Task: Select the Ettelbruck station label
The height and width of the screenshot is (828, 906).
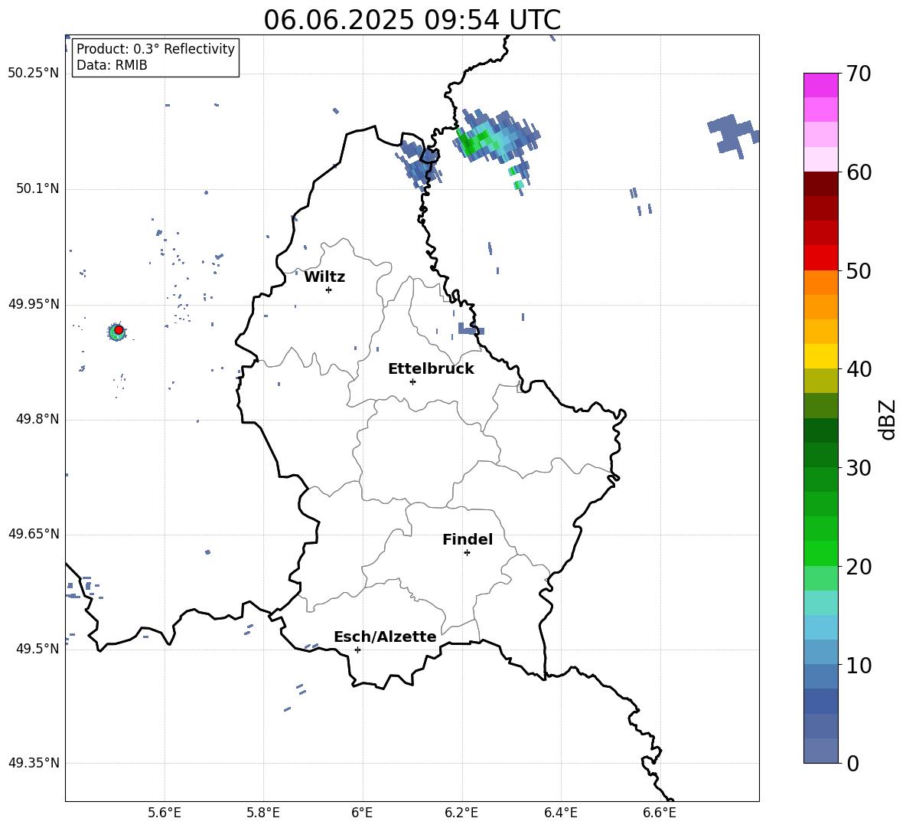Action: 431,369
